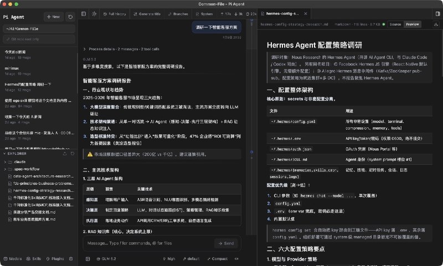Open the session 今天的ai新闻
Screen dimensions: 443x266
[x=39, y=54]
